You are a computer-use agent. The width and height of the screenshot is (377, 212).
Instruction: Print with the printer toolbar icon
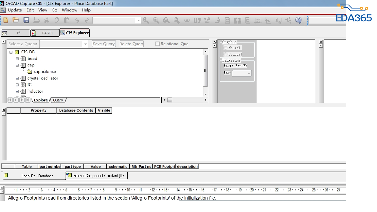(x=36, y=20)
